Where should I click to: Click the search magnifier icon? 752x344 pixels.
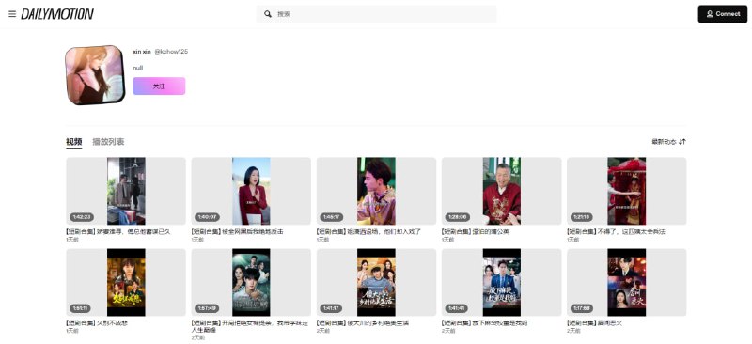[x=268, y=14]
